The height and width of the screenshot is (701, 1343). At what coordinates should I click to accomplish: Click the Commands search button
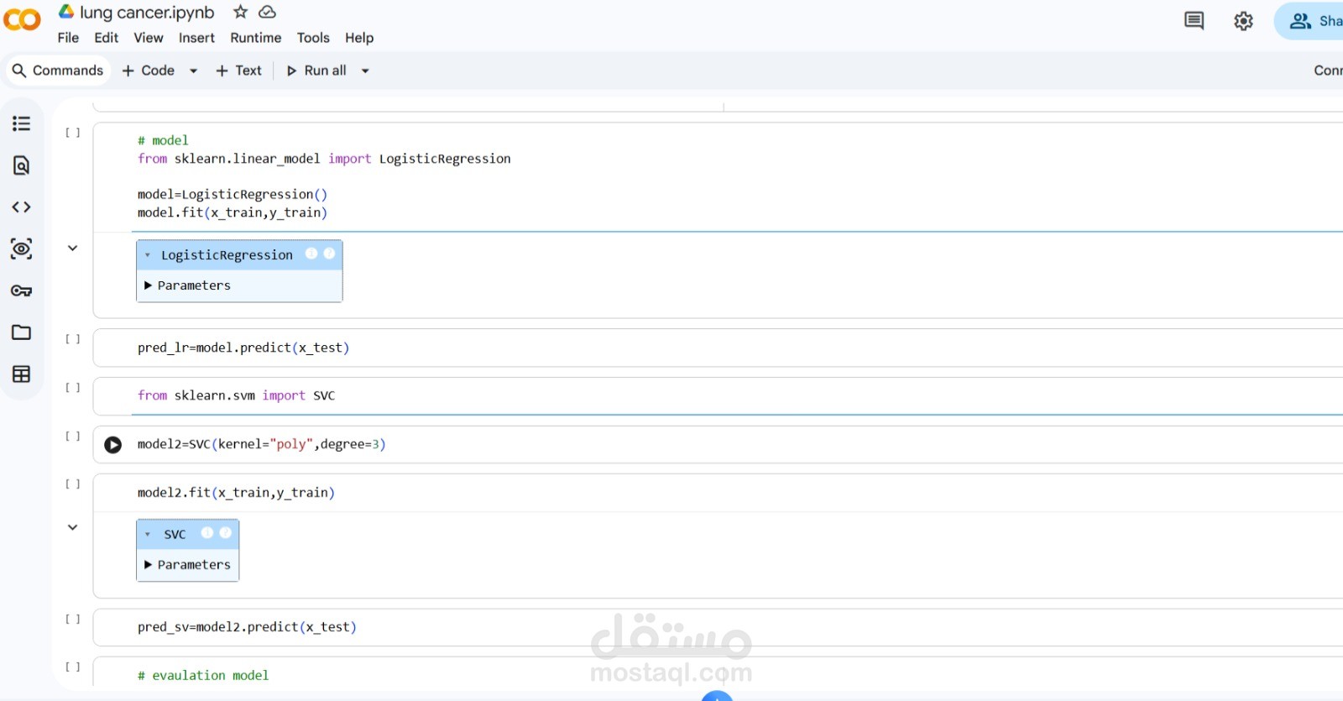tap(59, 71)
